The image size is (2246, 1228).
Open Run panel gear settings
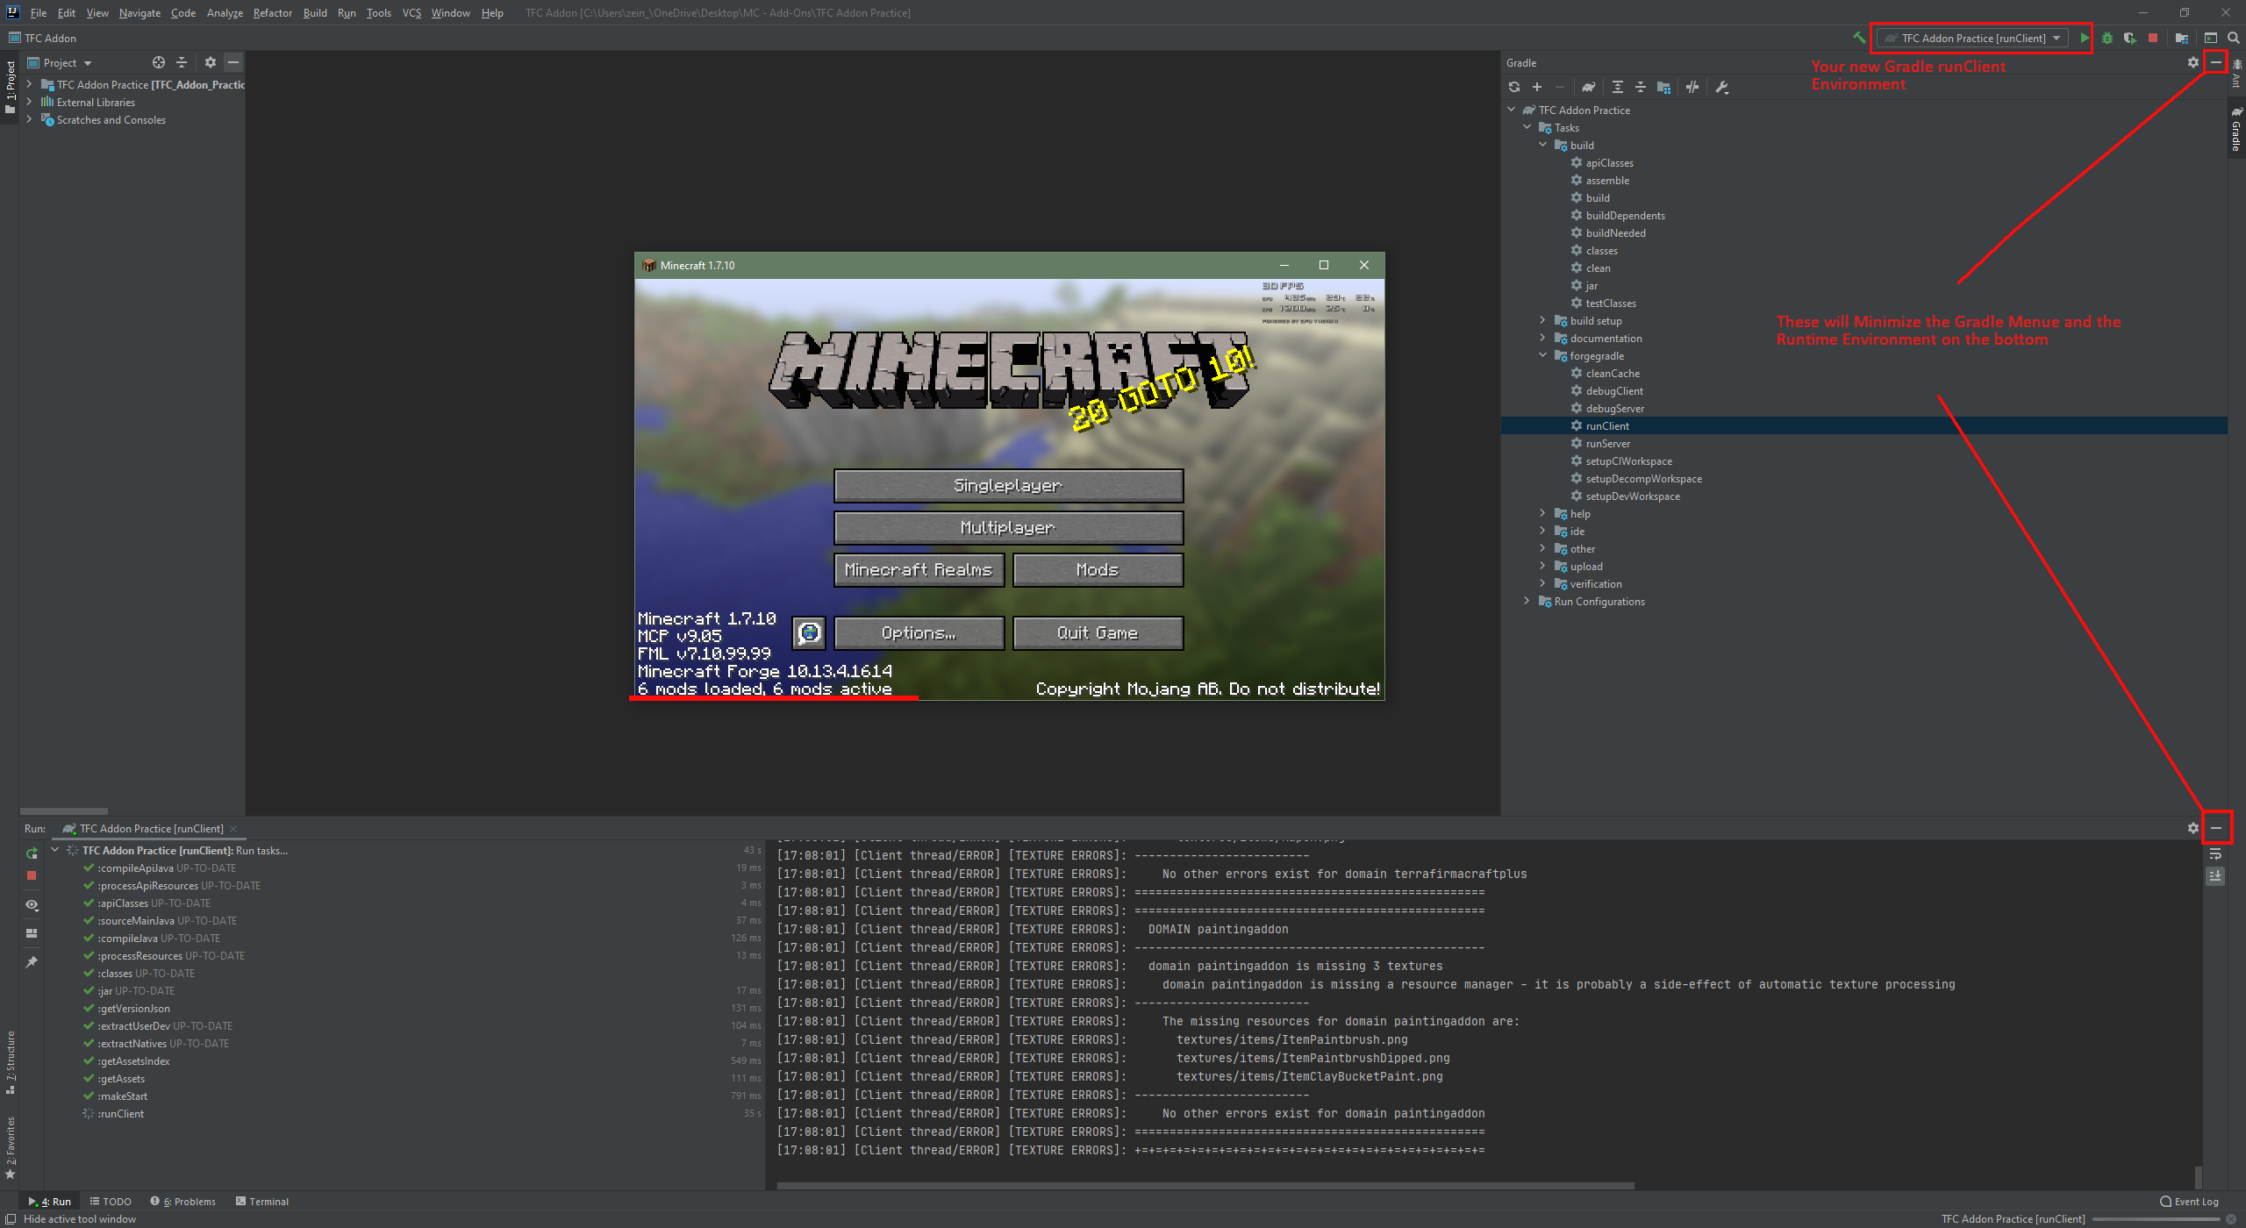(2192, 828)
